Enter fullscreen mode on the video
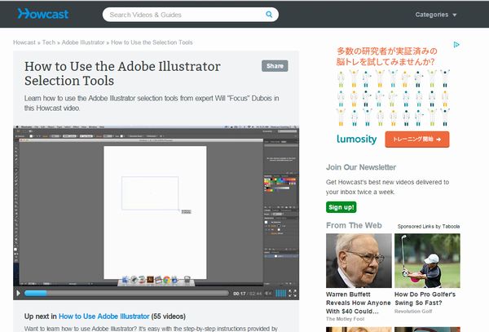This screenshot has height=332, width=489. (293, 294)
